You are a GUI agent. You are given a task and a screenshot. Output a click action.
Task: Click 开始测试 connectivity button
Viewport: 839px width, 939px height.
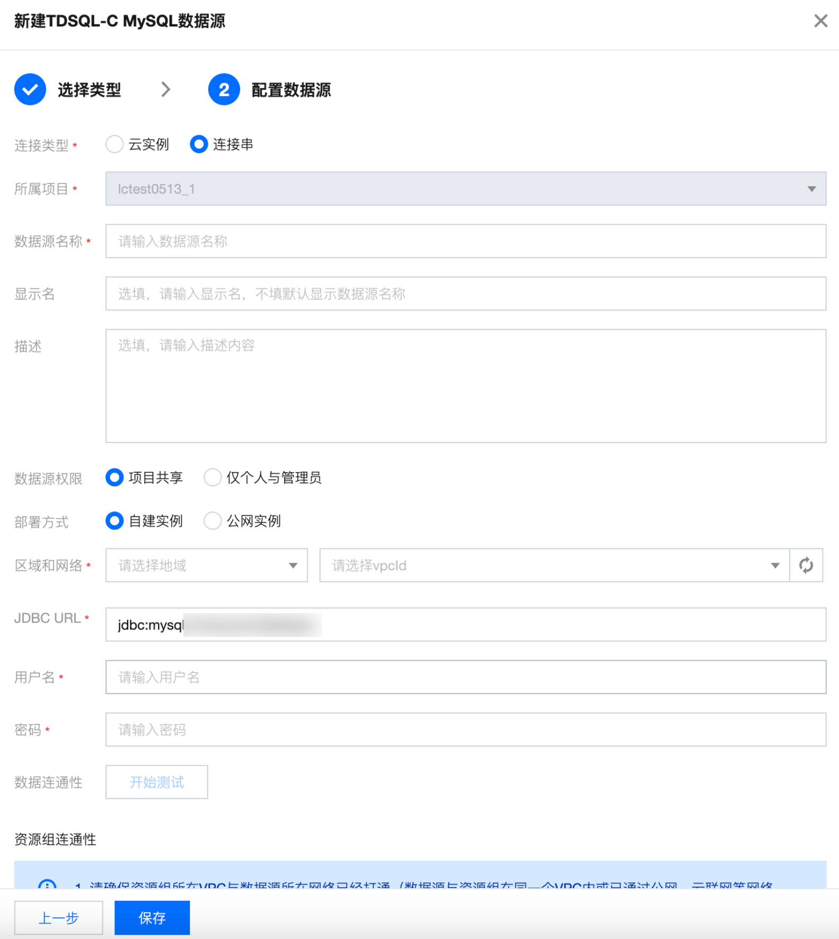[157, 782]
